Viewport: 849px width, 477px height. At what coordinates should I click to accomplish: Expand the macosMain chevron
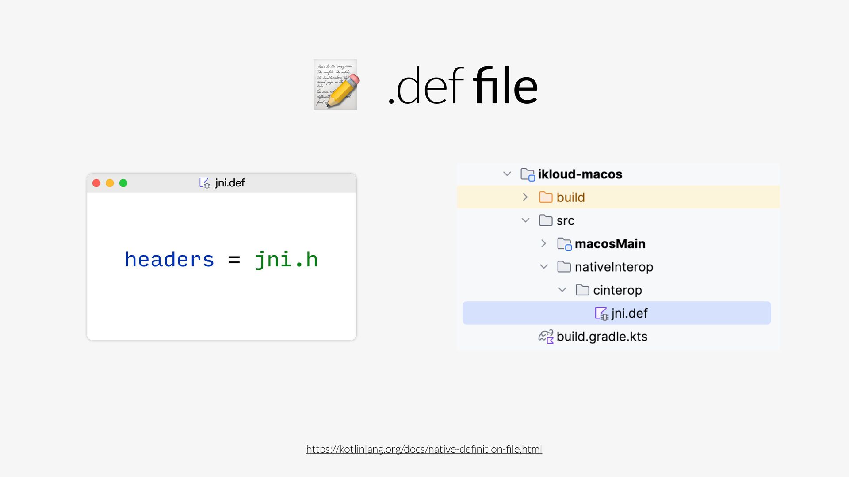pos(544,244)
